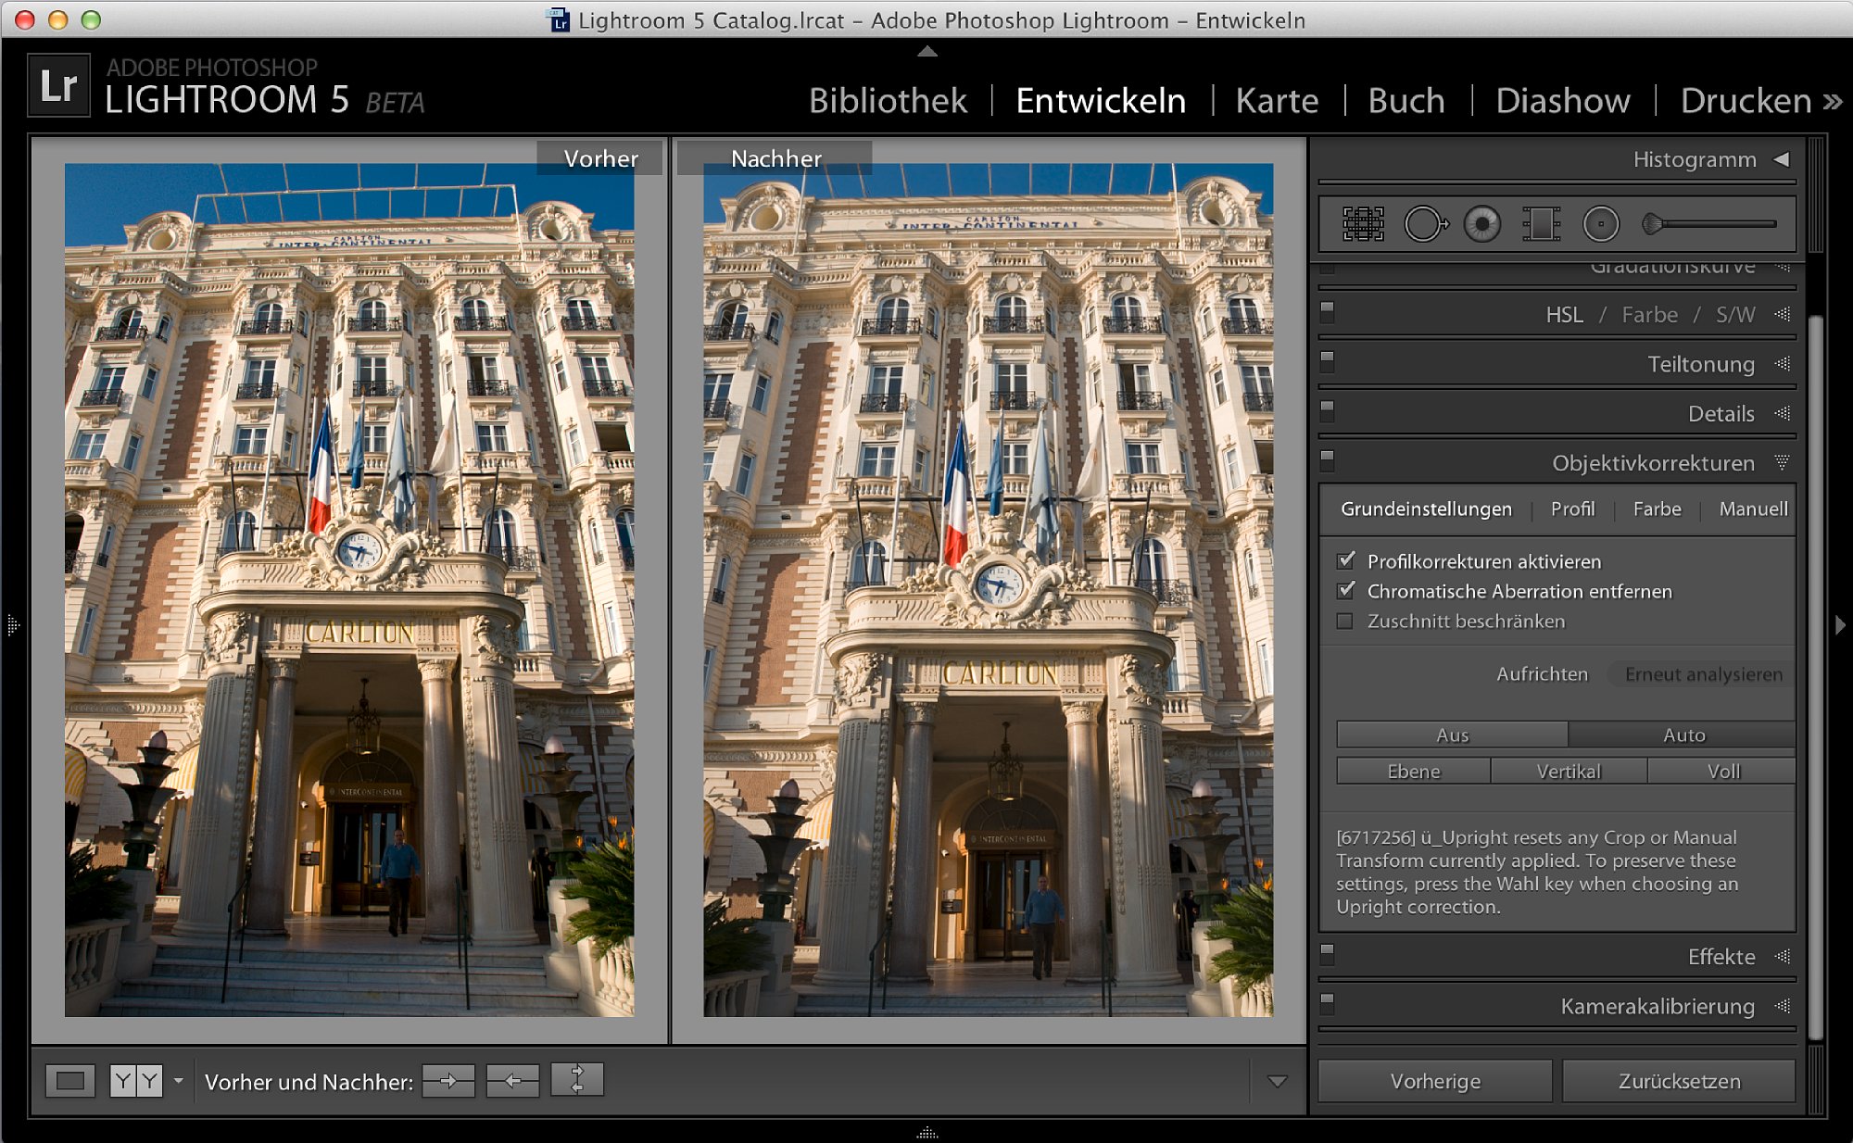The image size is (1853, 1143).
Task: Apply Auto upright correction
Action: [x=1683, y=735]
